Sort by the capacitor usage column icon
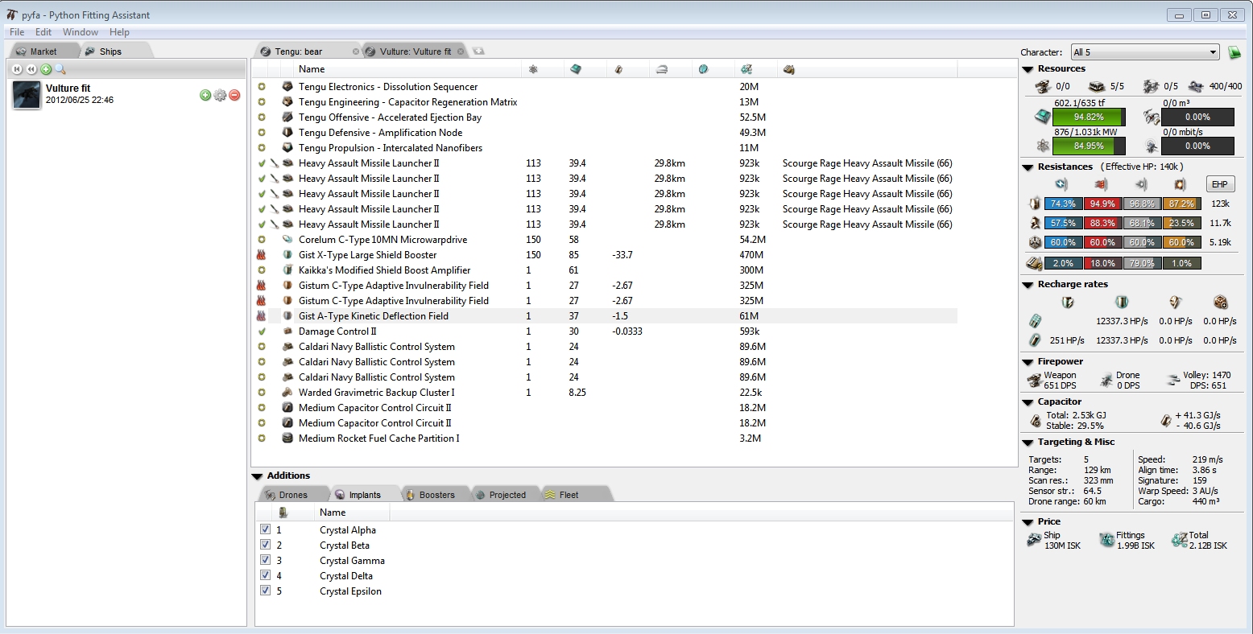 tap(618, 69)
